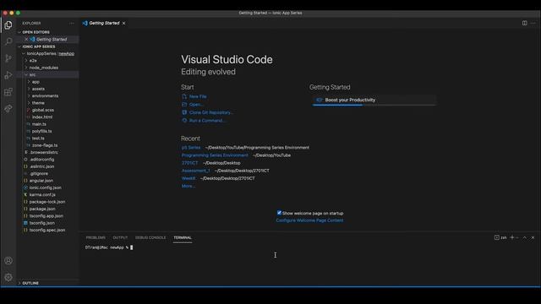Click the New File icon under Start

[x=184, y=96]
